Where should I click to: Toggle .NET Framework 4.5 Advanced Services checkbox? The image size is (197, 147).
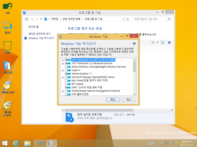[x=66, y=63]
